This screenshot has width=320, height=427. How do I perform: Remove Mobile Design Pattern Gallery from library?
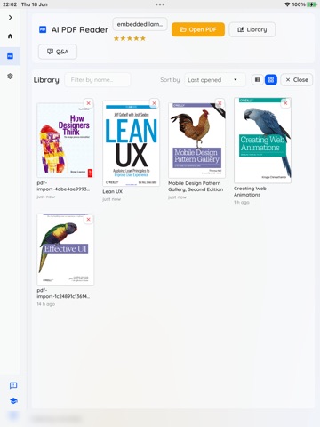point(220,103)
